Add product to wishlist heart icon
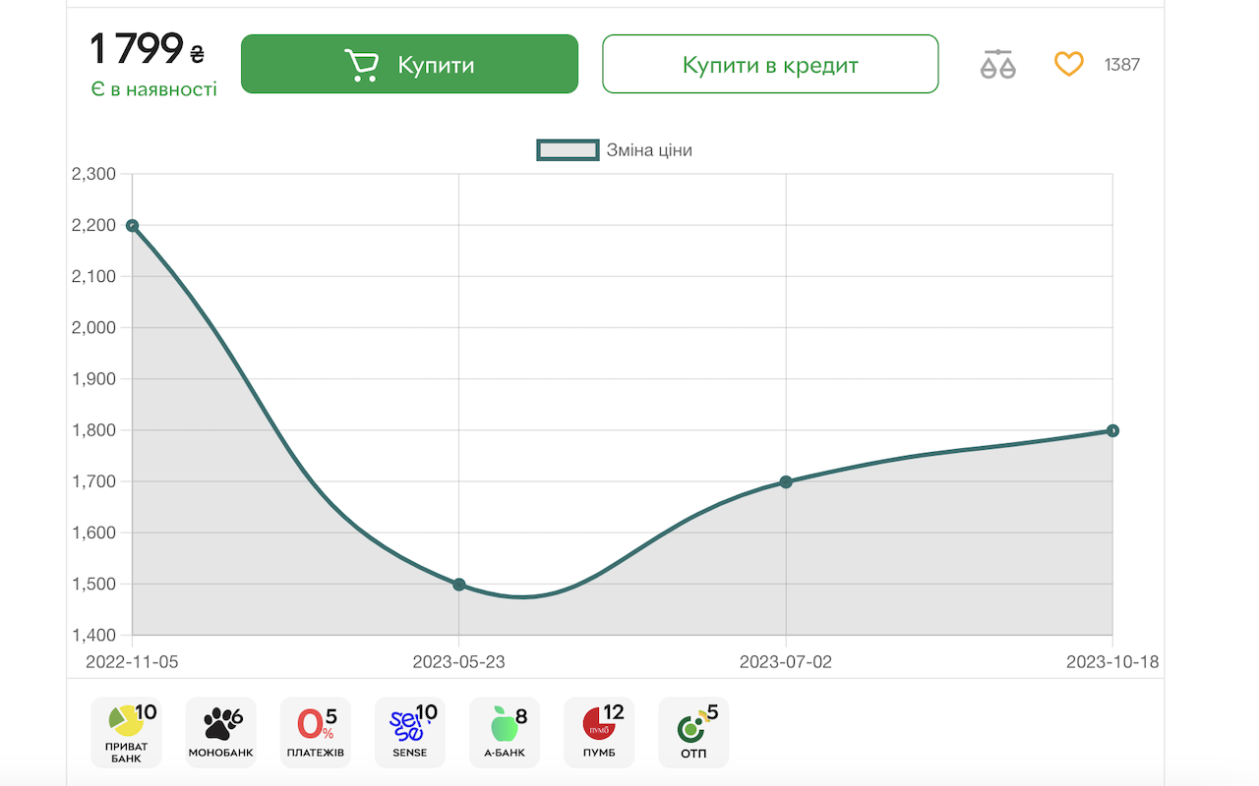The height and width of the screenshot is (786, 1259). click(x=1068, y=64)
